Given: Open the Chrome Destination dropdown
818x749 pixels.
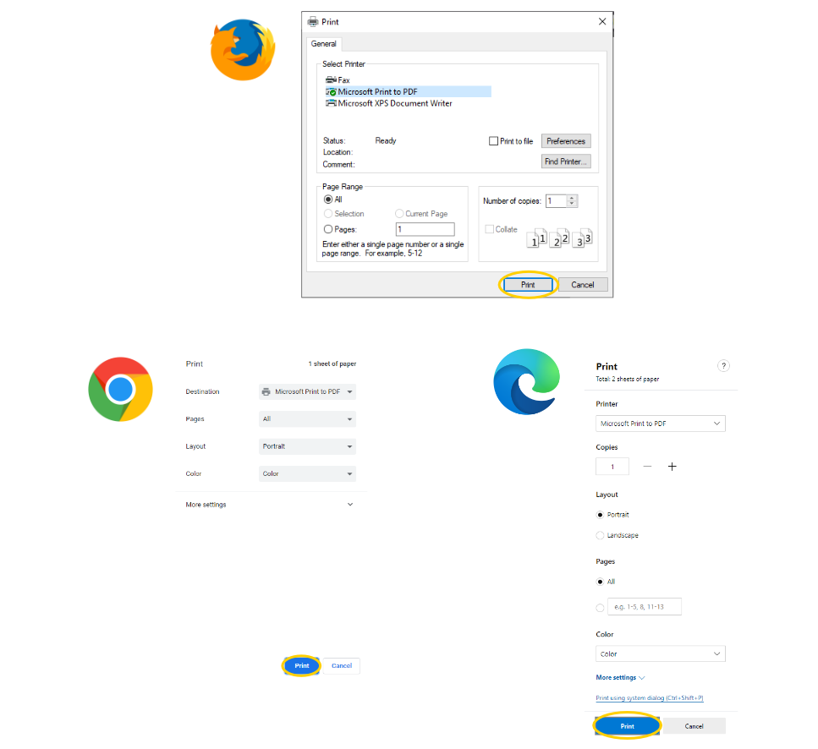Looking at the screenshot, I should pos(307,391).
